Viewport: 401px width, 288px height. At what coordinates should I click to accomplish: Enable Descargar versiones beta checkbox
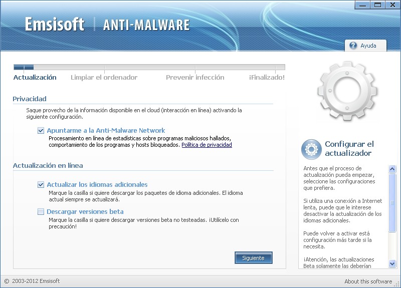click(x=41, y=211)
